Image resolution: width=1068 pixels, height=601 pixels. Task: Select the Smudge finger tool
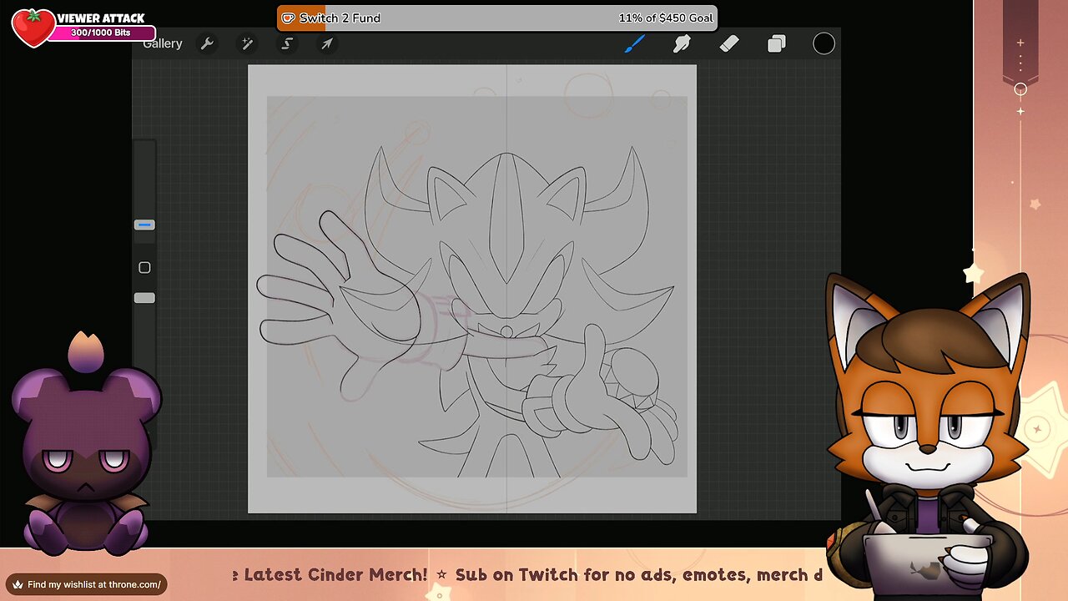(x=683, y=43)
